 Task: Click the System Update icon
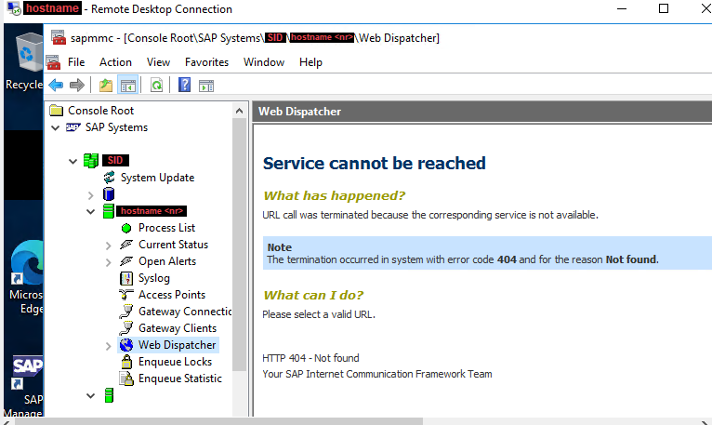coord(109,178)
